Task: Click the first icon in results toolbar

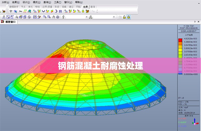Action: coord(11,11)
